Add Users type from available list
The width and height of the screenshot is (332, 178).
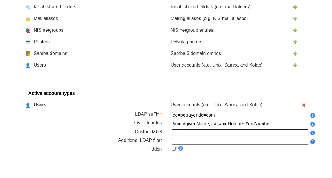pyautogui.click(x=295, y=65)
